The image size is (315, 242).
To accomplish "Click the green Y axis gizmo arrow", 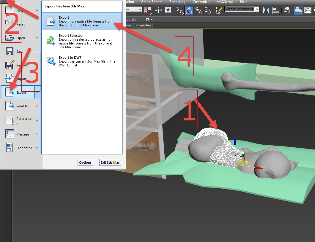I will point(244,155).
